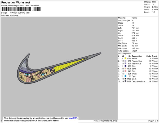Click the Blue thread color swatch
159x123 pixels.
[125, 66]
